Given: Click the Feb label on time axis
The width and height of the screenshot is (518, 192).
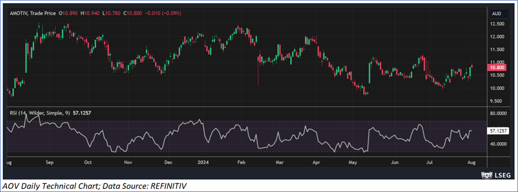Looking at the screenshot, I should (x=241, y=162).
